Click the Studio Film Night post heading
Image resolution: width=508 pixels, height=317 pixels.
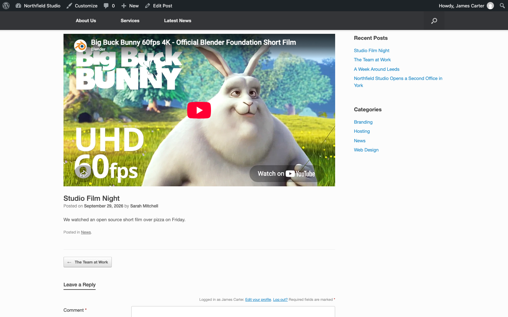91,198
